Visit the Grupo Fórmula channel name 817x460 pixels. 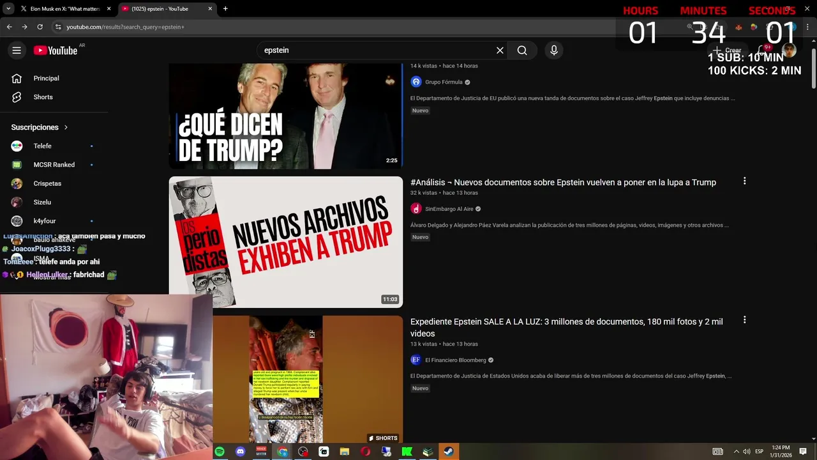click(x=444, y=82)
